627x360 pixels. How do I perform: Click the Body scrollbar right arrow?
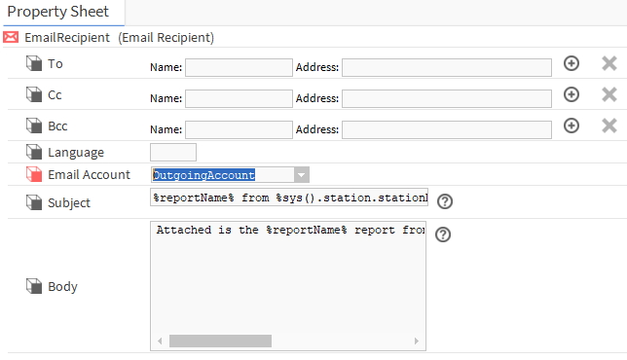[417, 341]
